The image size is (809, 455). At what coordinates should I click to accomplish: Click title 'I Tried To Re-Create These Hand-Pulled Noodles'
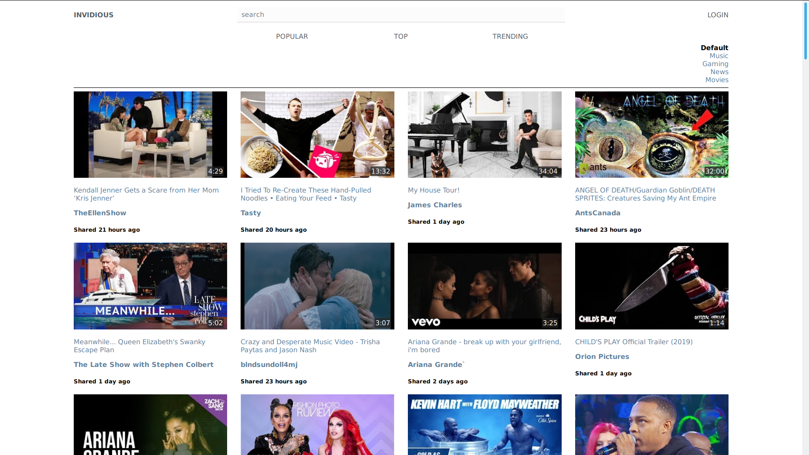click(x=306, y=194)
